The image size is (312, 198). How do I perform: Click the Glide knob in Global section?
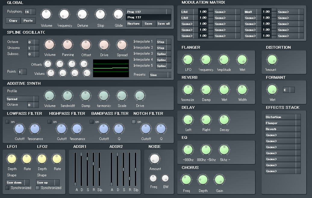pos(118,14)
